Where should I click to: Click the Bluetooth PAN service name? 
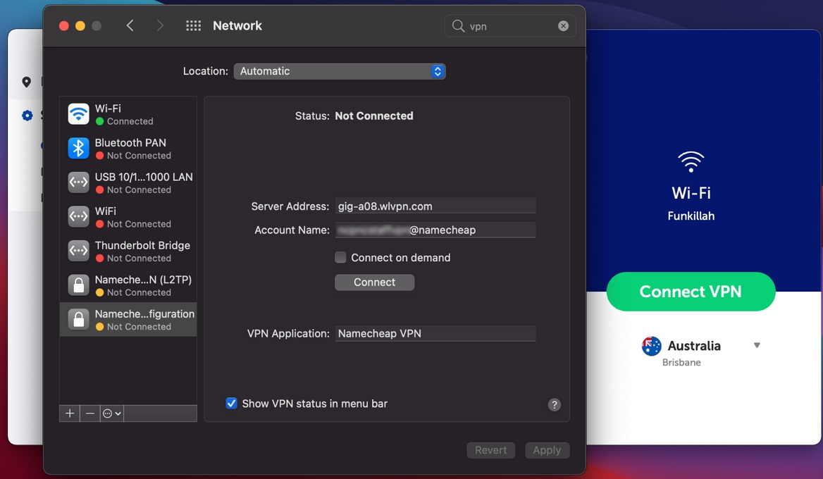click(x=130, y=143)
